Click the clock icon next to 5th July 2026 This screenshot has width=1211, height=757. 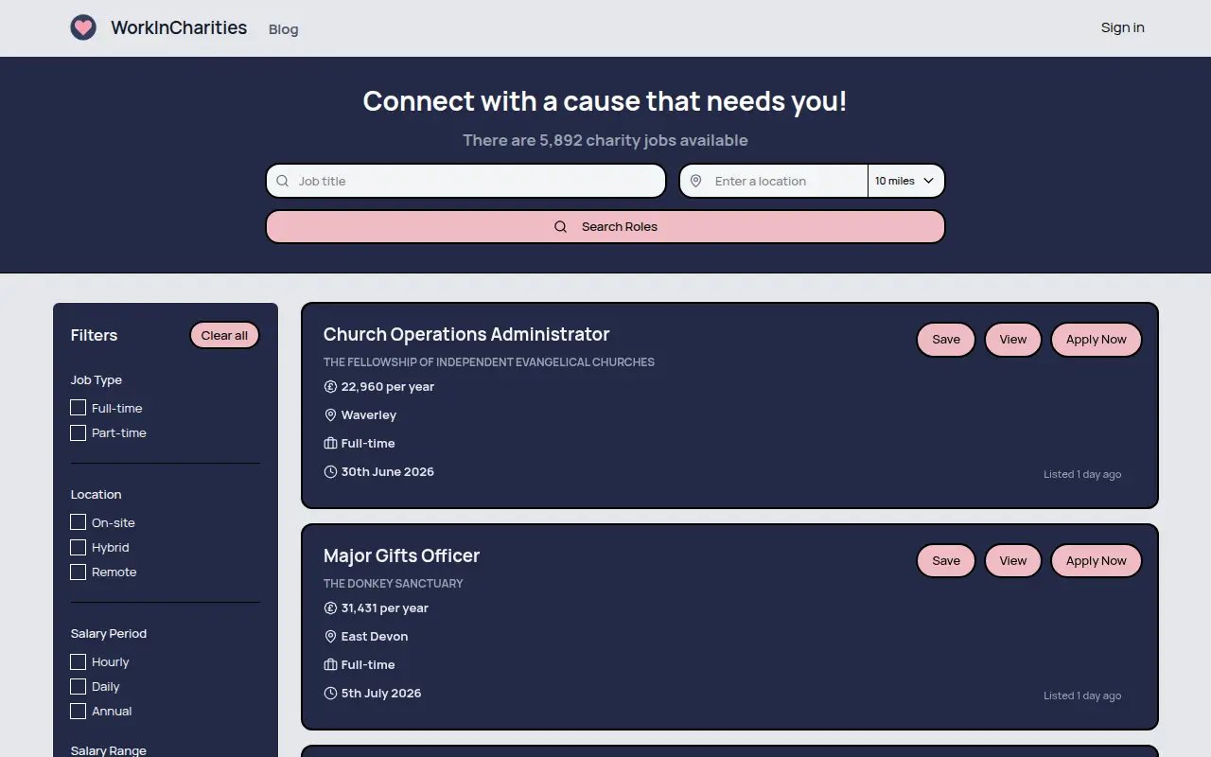click(x=330, y=693)
